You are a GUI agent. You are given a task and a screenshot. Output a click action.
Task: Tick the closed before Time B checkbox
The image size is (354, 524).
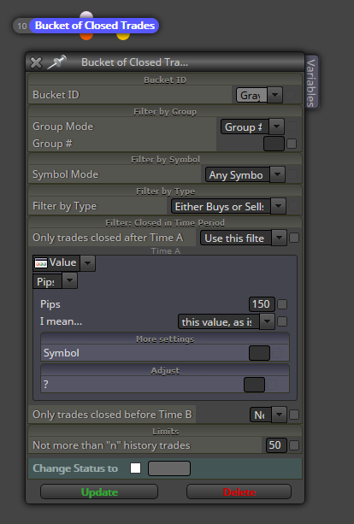click(294, 415)
